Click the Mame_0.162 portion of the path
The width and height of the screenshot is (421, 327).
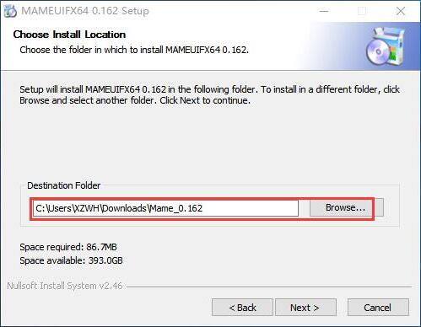point(176,208)
